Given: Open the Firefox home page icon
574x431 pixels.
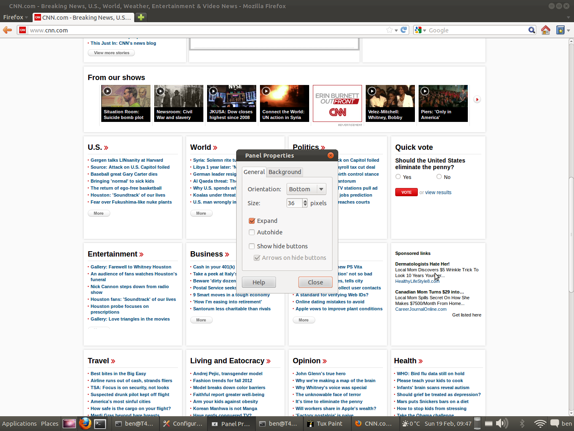Looking at the screenshot, I should pyautogui.click(x=546, y=30).
